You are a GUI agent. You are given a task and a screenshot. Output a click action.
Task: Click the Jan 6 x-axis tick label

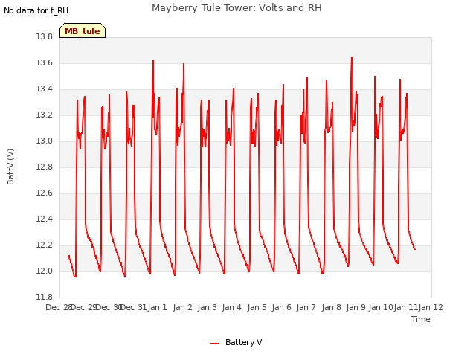(x=281, y=307)
